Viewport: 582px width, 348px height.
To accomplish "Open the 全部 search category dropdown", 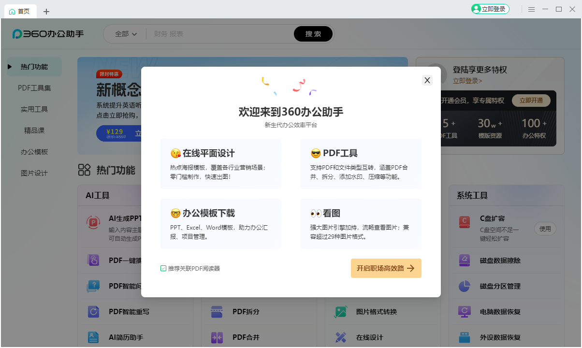I will 125,34.
